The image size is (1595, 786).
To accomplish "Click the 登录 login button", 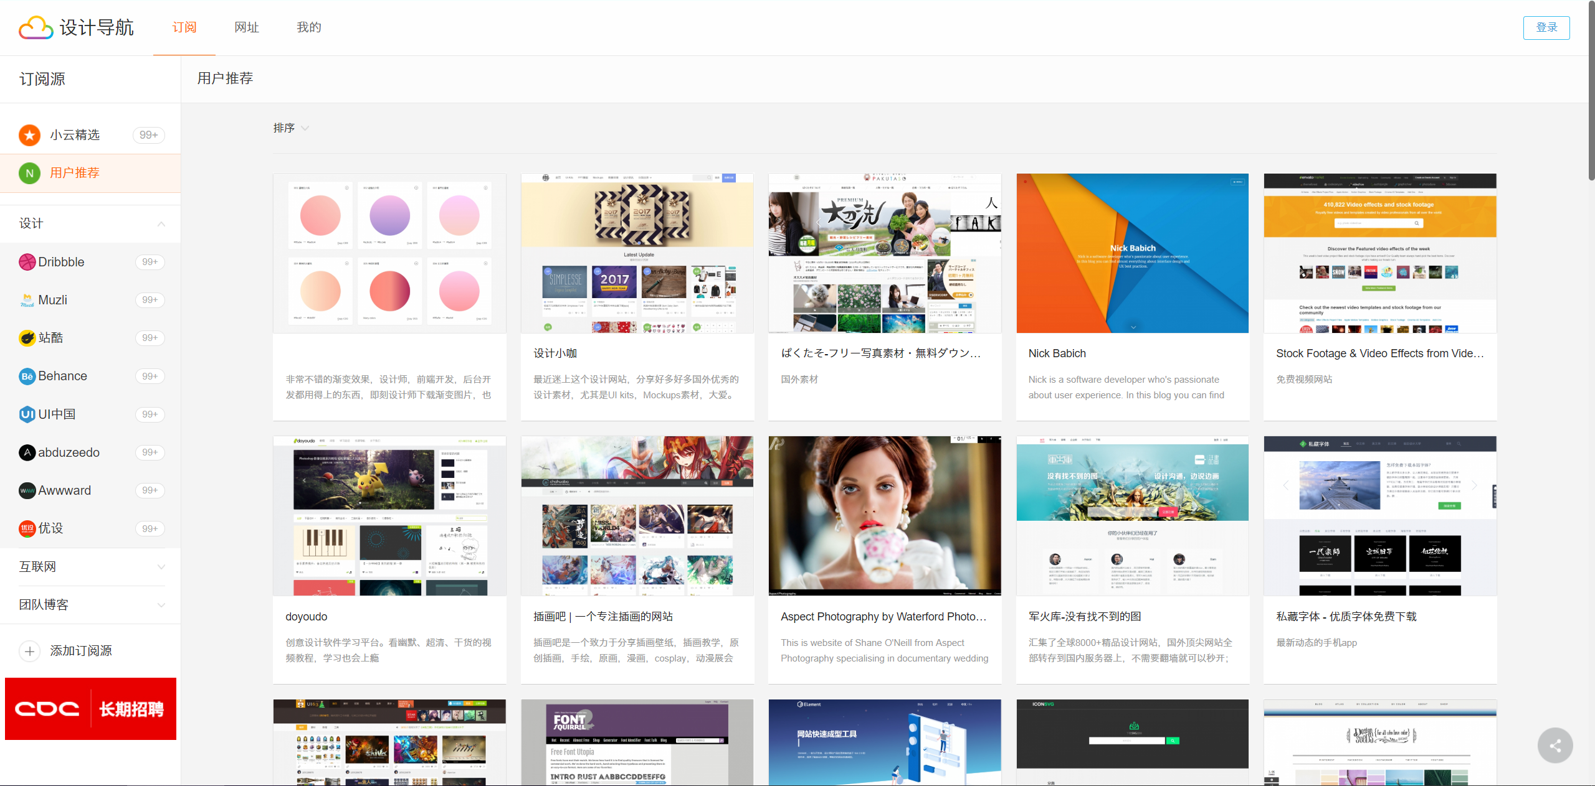I will click(1546, 27).
